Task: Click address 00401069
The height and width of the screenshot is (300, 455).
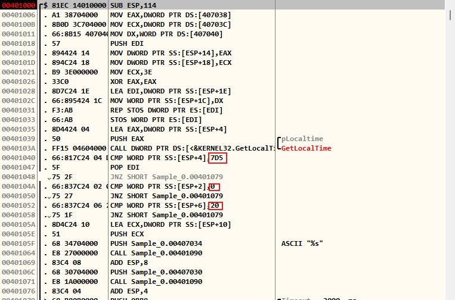Action: [18, 264]
